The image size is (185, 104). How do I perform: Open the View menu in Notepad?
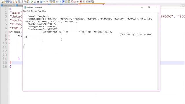(40, 11)
